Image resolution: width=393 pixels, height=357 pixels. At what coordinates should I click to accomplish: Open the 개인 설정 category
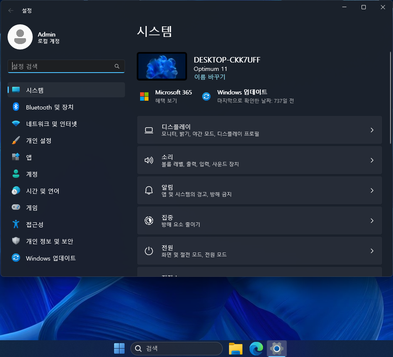[66, 141]
